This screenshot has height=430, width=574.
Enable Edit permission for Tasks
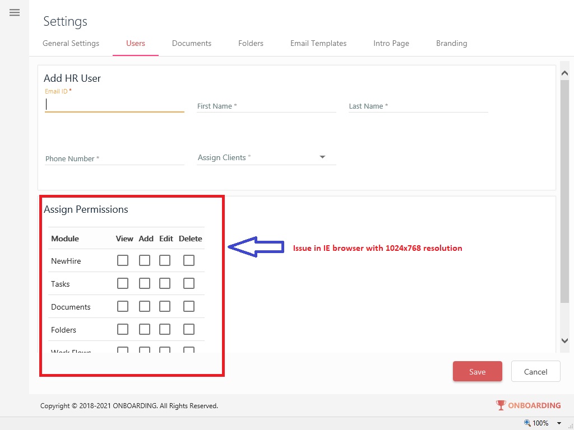point(165,283)
